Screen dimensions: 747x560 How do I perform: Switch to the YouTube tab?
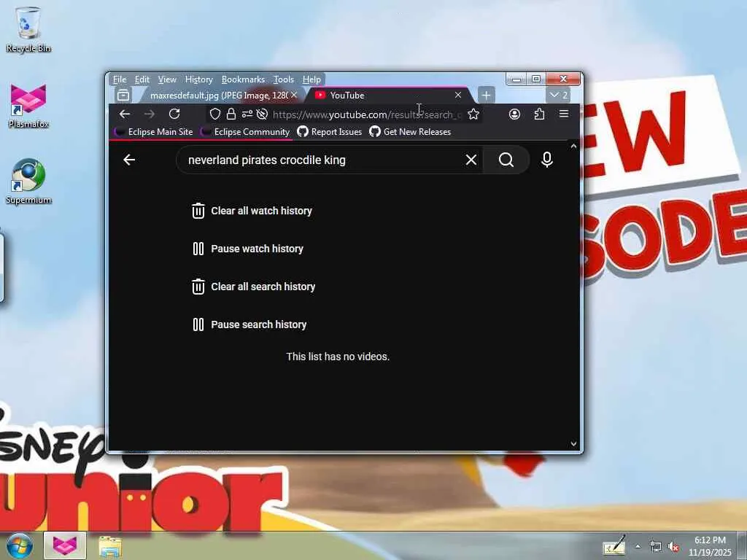[389, 96]
